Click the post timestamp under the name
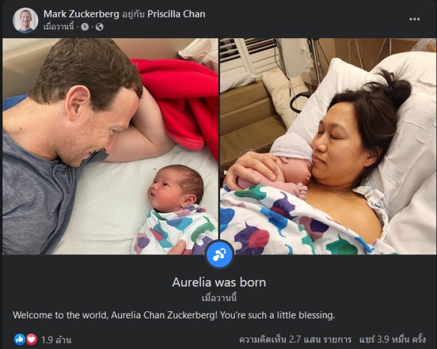This screenshot has width=437, height=349. tap(59, 27)
